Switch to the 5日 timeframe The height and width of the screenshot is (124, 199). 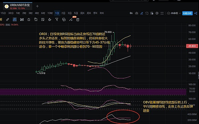point(76,13)
